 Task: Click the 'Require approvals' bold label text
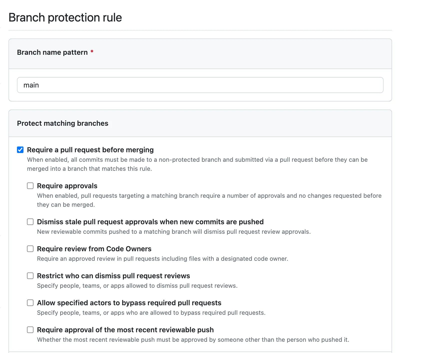(67, 186)
